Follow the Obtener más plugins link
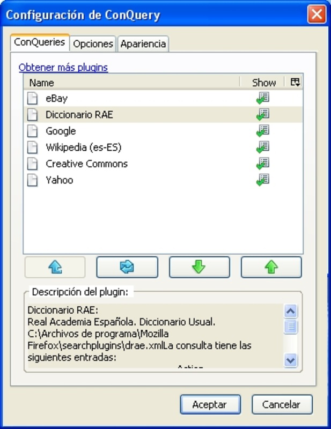This screenshot has height=429, width=331. pos(63,68)
